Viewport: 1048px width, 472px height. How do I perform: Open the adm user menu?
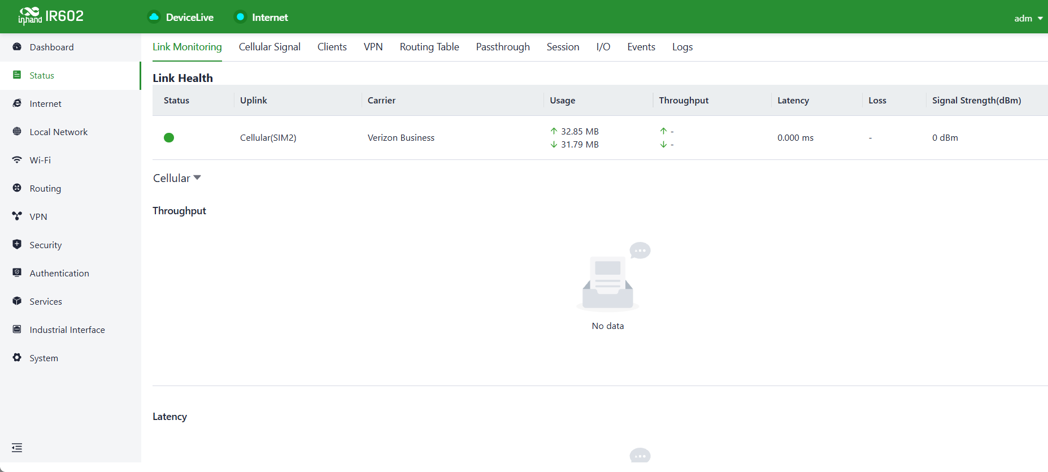click(1028, 18)
